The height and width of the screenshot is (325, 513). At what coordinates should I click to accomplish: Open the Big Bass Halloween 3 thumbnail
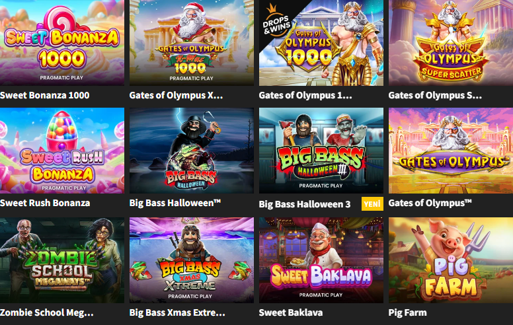(x=321, y=151)
